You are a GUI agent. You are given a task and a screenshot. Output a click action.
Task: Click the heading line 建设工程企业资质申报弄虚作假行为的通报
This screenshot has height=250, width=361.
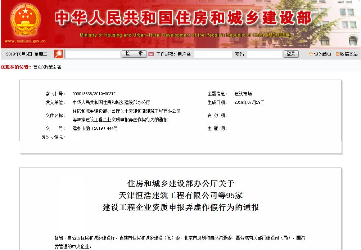[x=181, y=207]
